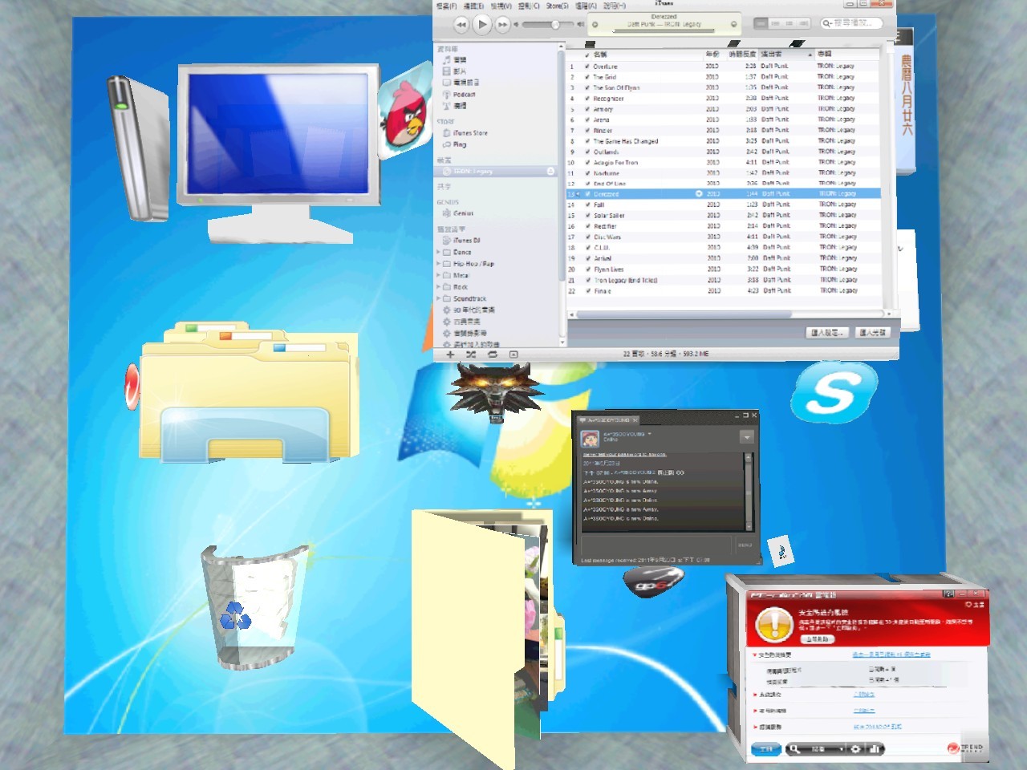
Task: Click the 匯入光碟 button in iTunes
Action: tap(873, 332)
